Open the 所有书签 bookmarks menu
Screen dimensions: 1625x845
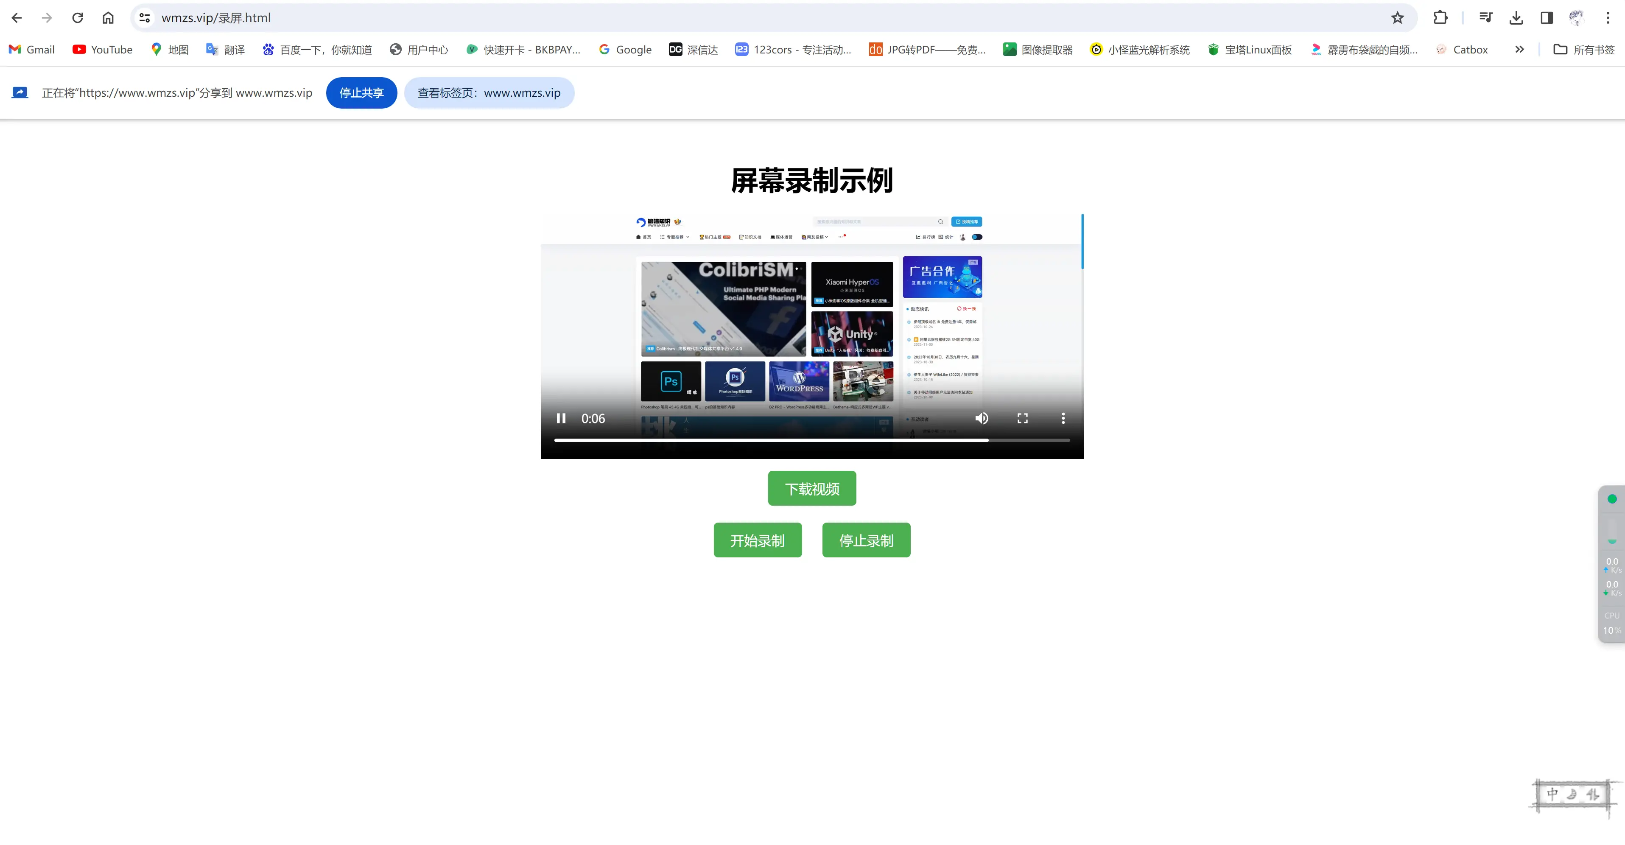pyautogui.click(x=1584, y=49)
